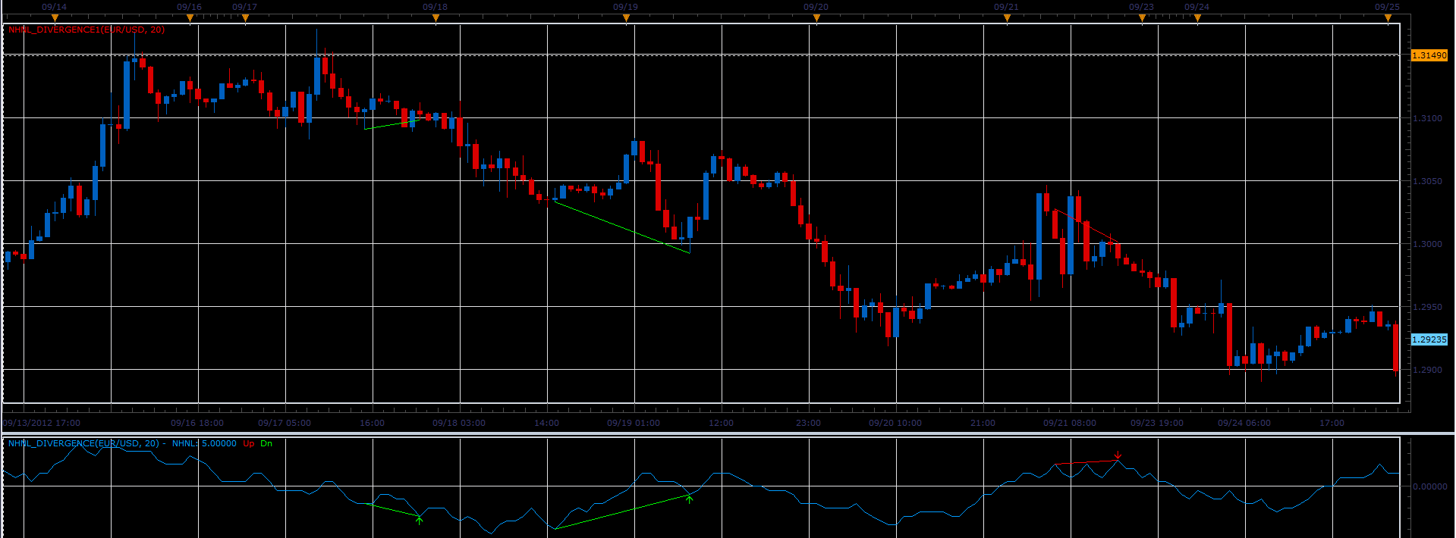Click the 09/19 day marker triangle
Image resolution: width=1456 pixels, height=538 pixels.
[626, 19]
